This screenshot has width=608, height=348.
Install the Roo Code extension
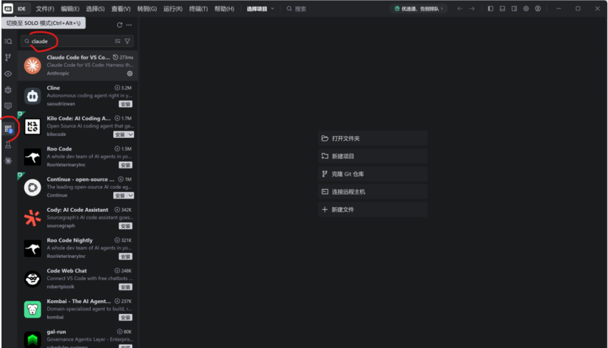tap(125, 165)
